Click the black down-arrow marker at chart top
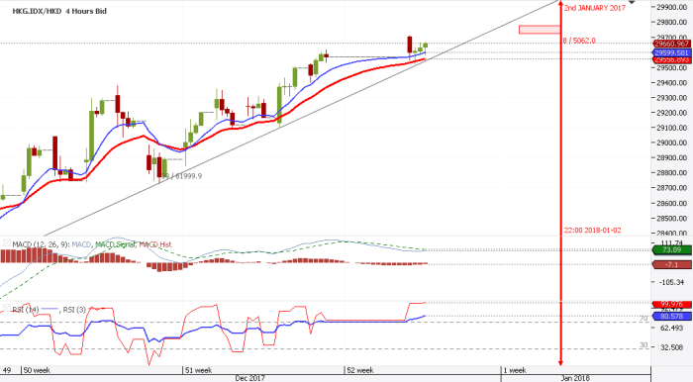 (x=632, y=2)
